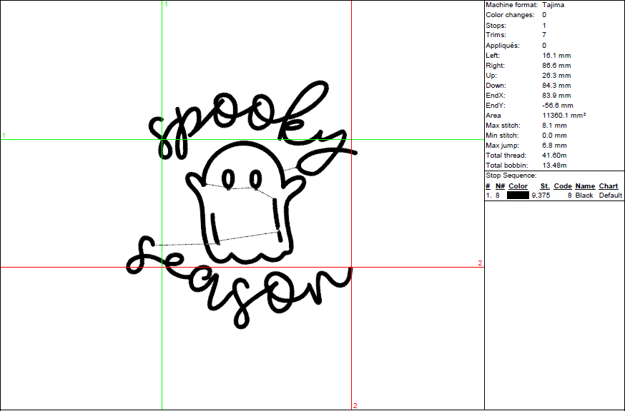Click the red marker 2 at right
The height and width of the screenshot is (411, 625).
click(480, 263)
